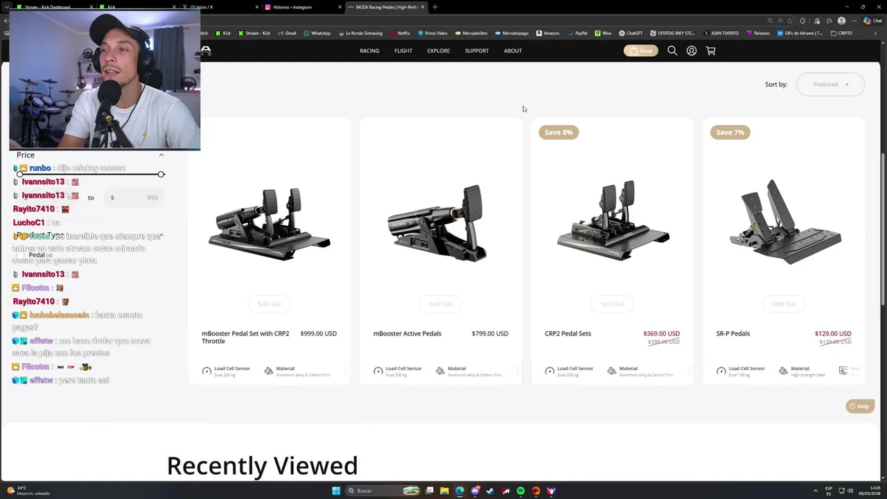Click the $369.00 USD price of CRP2
The width and height of the screenshot is (887, 499).
[661, 333]
